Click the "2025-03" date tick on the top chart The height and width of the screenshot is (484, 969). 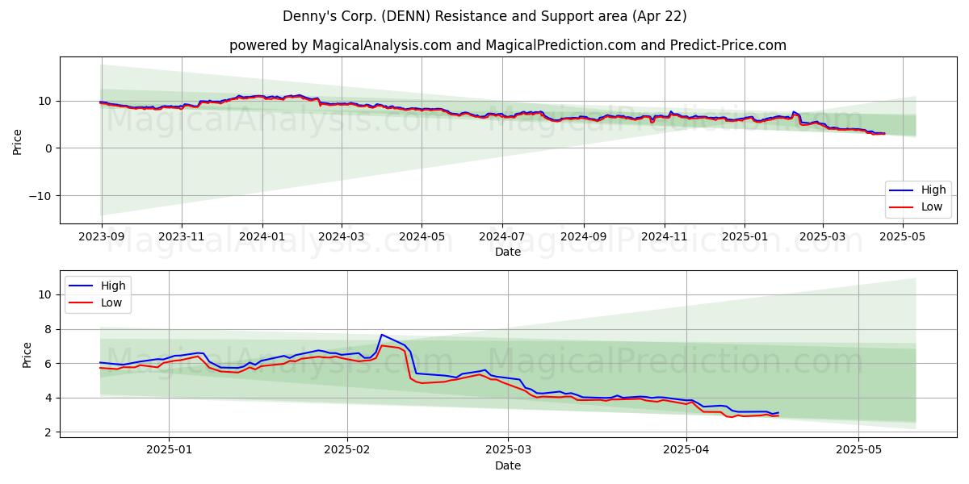click(822, 238)
